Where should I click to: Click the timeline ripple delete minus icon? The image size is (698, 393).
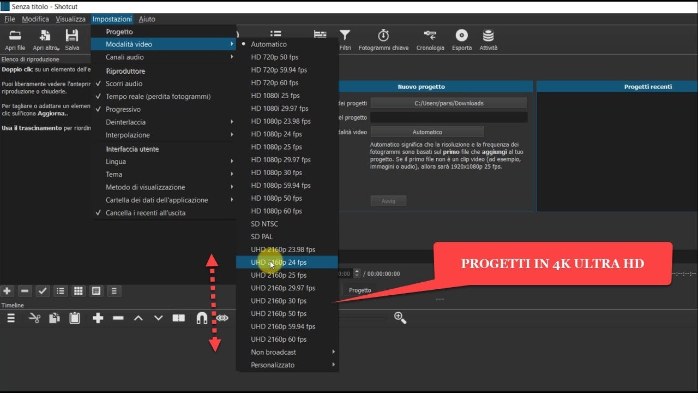tap(118, 318)
